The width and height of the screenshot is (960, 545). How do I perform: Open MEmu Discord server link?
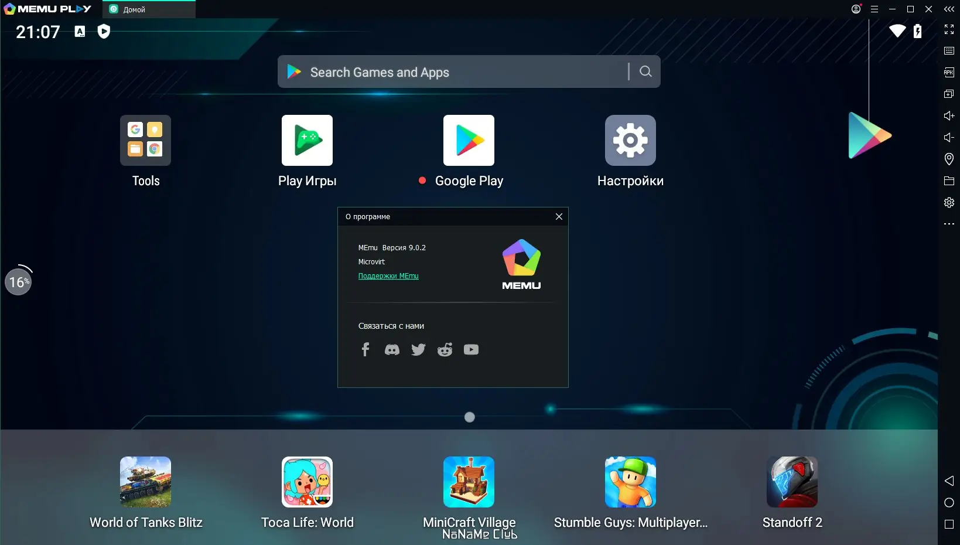pyautogui.click(x=392, y=350)
